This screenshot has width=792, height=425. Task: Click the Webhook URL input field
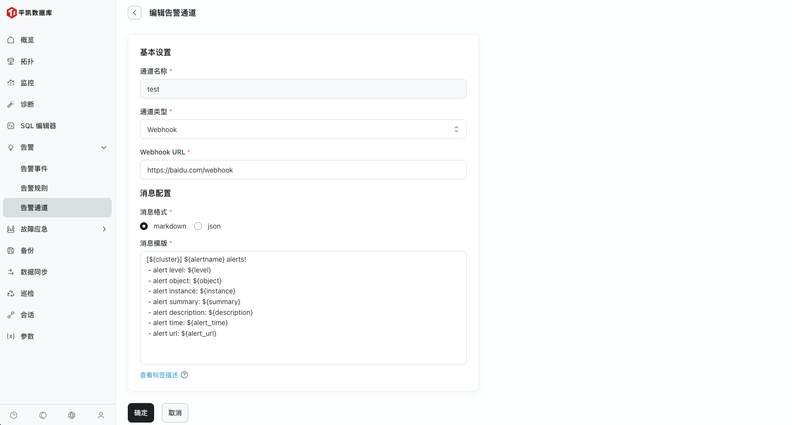303,170
